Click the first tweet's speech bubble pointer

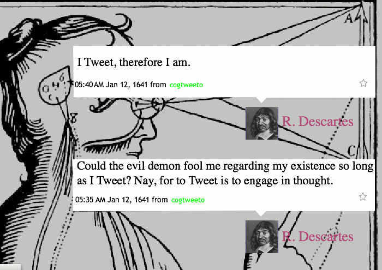pyautogui.click(x=261, y=100)
